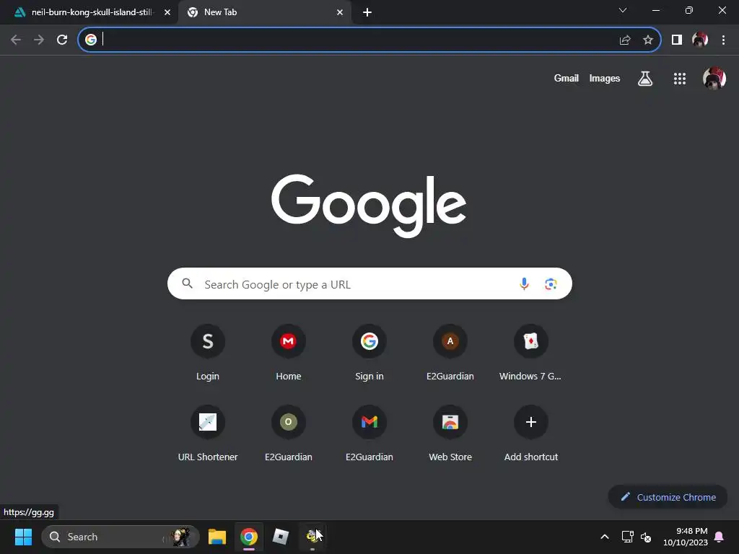Open the Login shortcut
The width and height of the screenshot is (739, 554).
[208, 353]
